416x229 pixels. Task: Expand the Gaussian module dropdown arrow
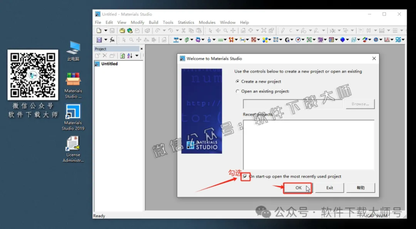click(x=292, y=40)
